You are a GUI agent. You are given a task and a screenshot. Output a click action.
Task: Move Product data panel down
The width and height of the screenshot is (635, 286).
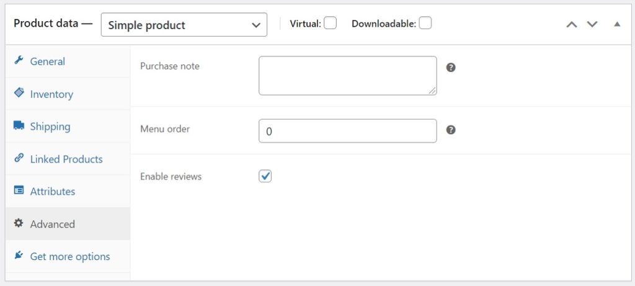[592, 24]
